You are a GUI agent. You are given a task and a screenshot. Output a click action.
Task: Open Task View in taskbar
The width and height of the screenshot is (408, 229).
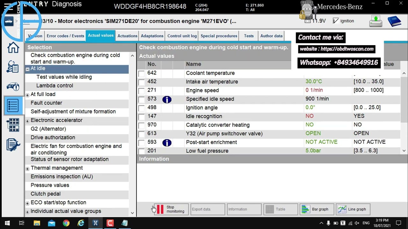click(x=22, y=223)
